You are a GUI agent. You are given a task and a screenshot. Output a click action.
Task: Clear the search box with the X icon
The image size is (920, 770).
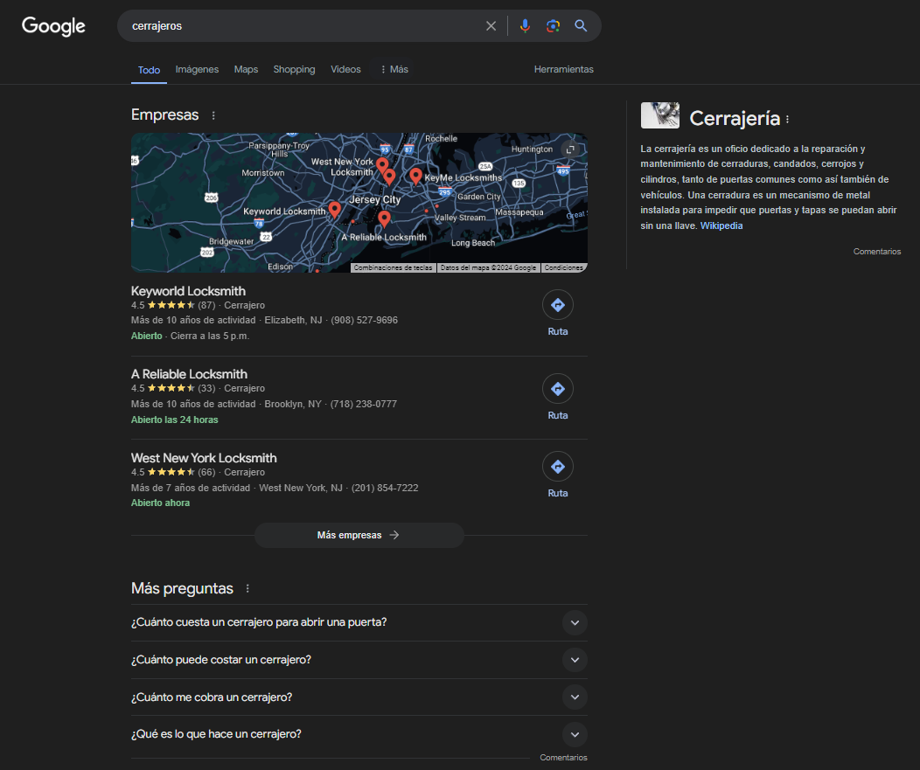(491, 26)
